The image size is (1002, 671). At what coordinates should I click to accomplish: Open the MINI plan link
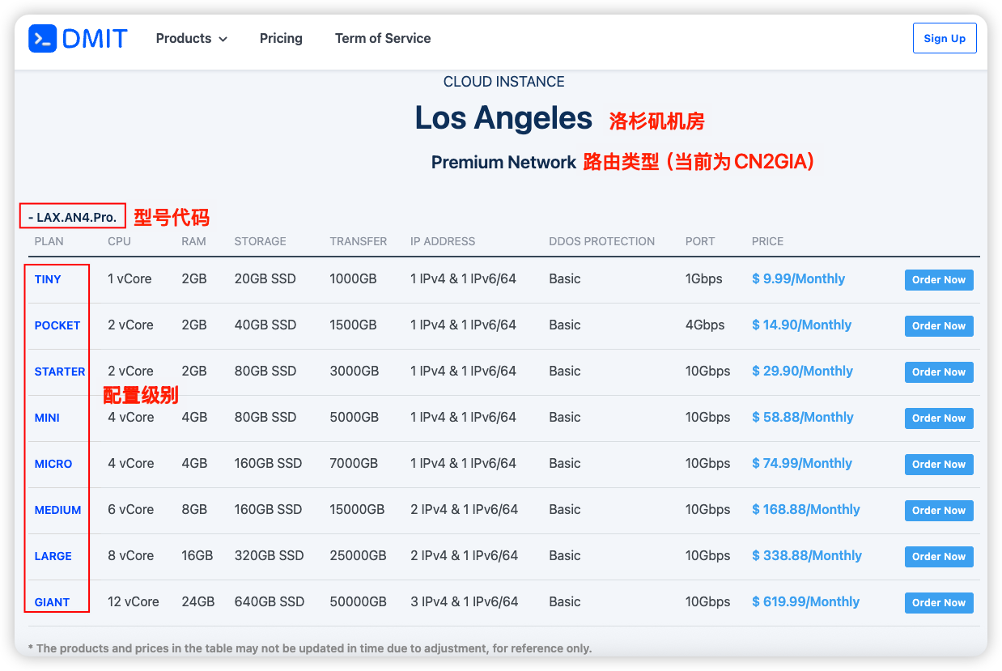point(47,418)
